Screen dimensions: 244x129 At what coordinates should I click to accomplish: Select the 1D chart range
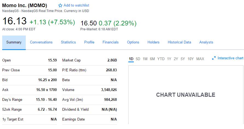(x=131, y=59)
